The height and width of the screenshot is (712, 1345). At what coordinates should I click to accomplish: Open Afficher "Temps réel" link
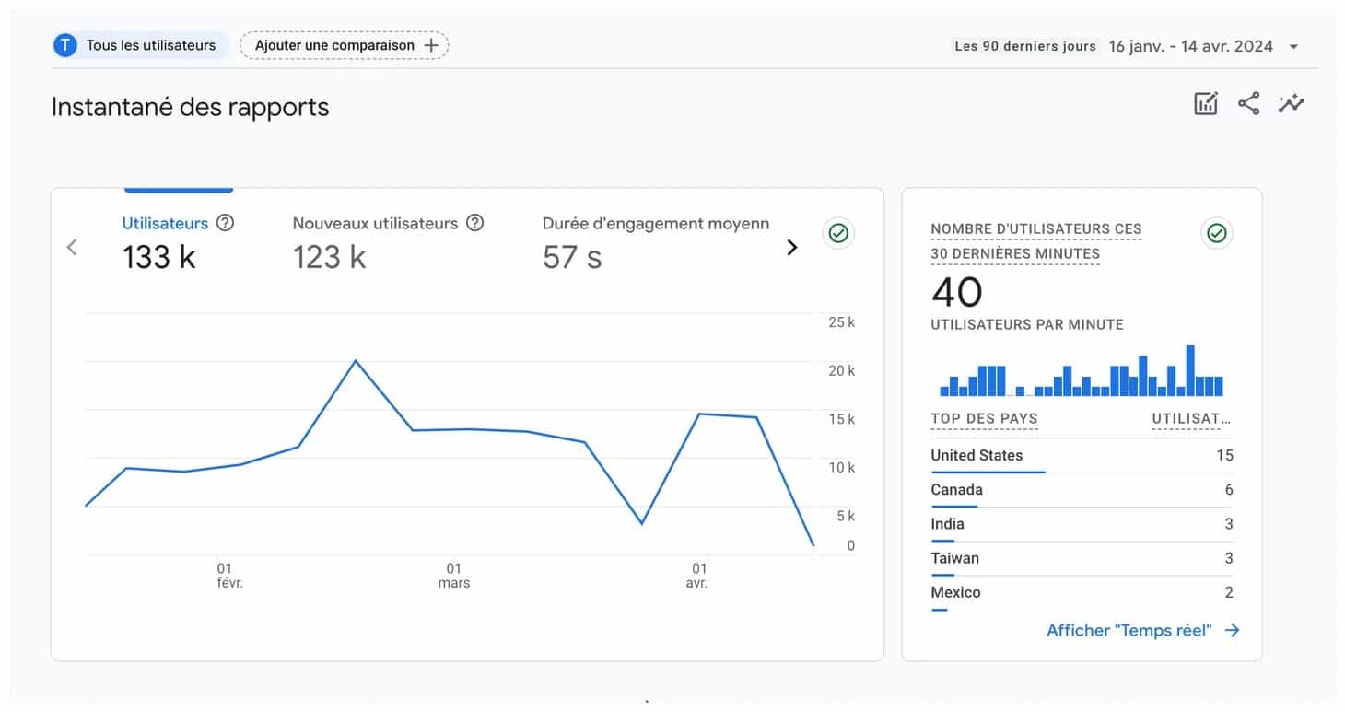(1142, 631)
